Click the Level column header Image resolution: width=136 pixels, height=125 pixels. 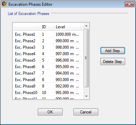pyautogui.click(x=67, y=27)
